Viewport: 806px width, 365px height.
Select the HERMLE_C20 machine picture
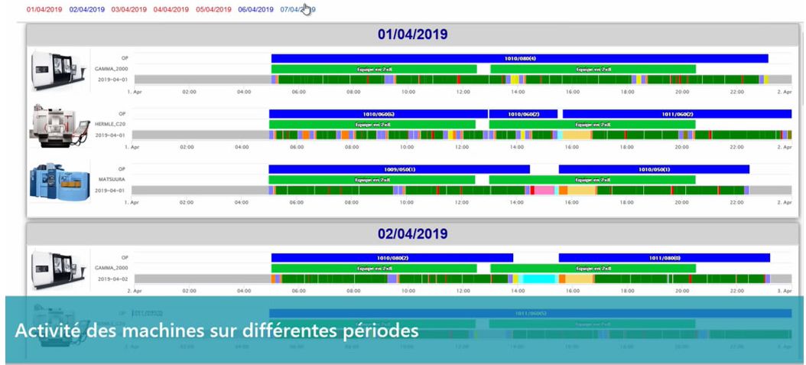pyautogui.click(x=54, y=125)
